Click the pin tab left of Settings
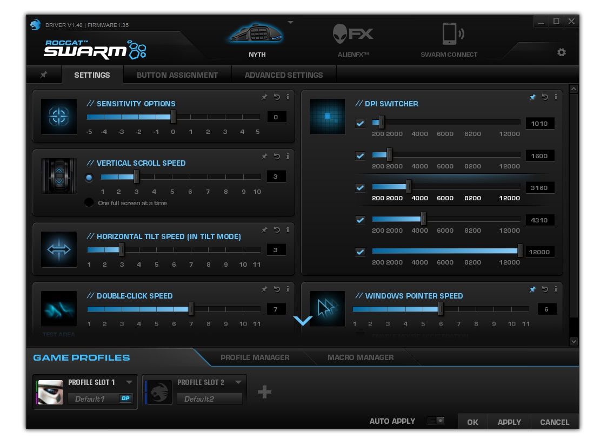607x447 pixels. 44,74
